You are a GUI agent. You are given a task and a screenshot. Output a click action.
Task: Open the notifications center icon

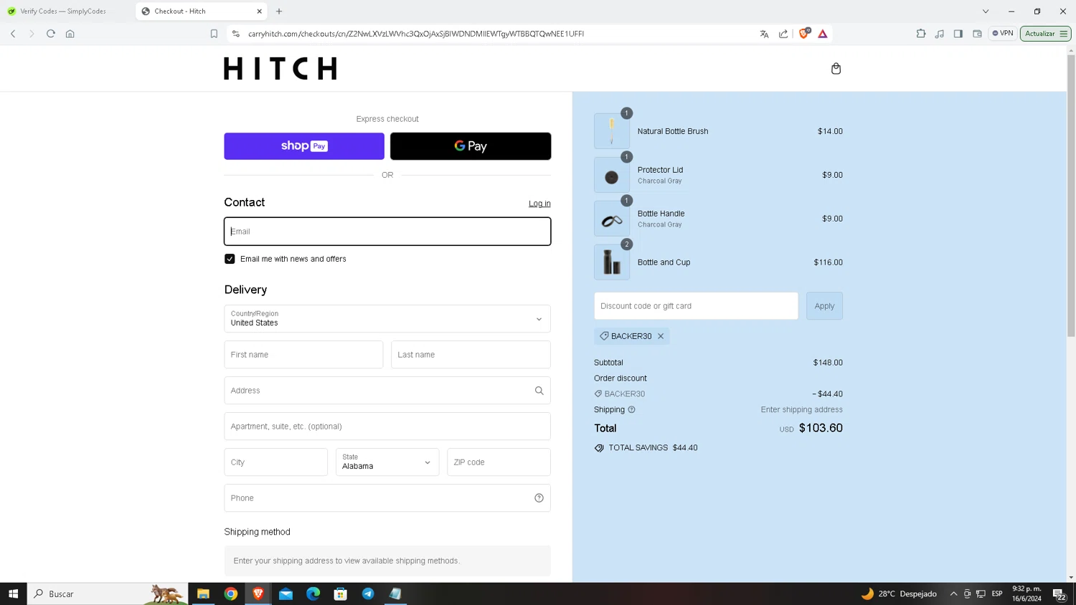(x=1059, y=594)
